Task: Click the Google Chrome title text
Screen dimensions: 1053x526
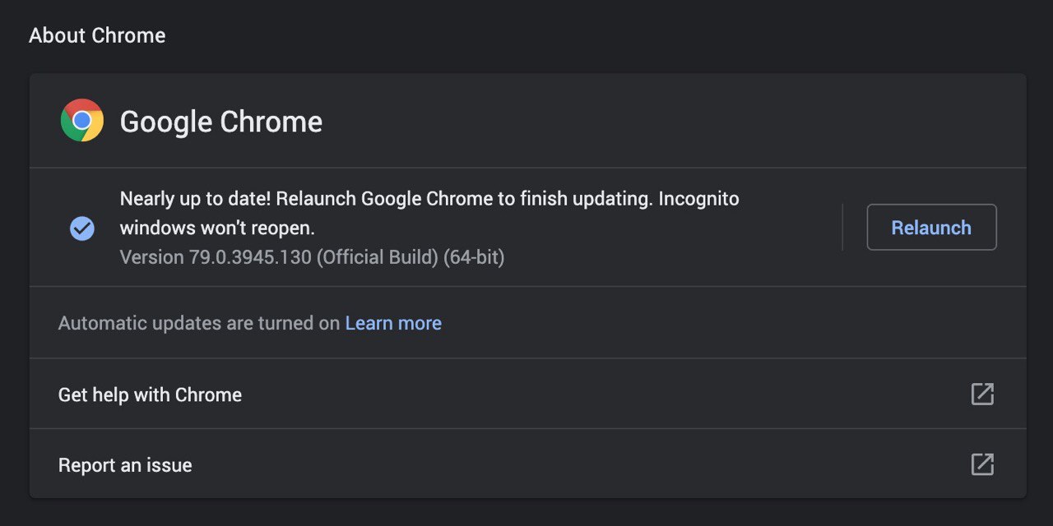Action: pyautogui.click(x=221, y=122)
